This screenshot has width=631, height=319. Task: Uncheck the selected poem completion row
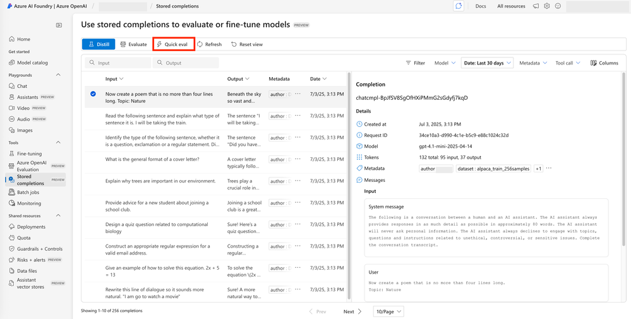tap(93, 94)
